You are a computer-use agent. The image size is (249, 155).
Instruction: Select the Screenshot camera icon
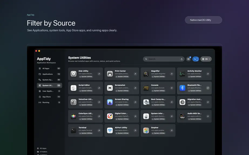pyautogui.click(x=110, y=88)
